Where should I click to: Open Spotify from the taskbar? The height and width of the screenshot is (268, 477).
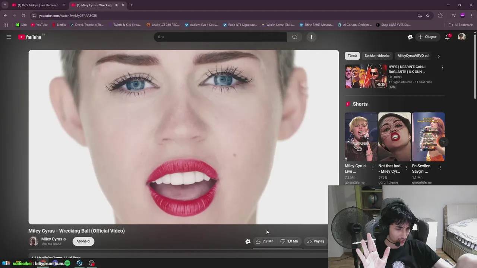[x=67, y=263]
